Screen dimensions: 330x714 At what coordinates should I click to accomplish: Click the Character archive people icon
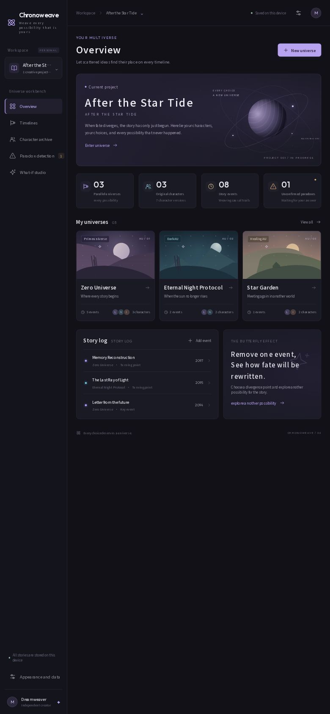coord(13,140)
